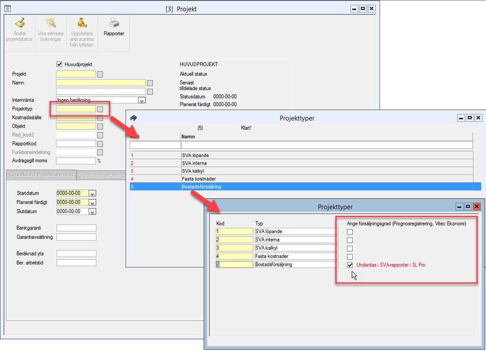Click the Rapportkod input field
The image size is (486, 351).
pyautogui.click(x=76, y=143)
